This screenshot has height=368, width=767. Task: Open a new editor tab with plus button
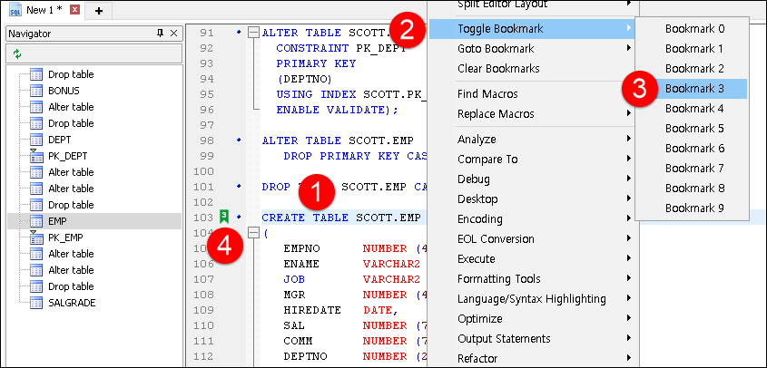point(98,10)
